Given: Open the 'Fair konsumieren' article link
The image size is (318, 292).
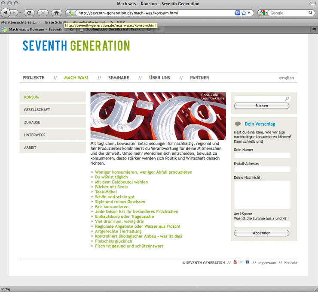Looking at the screenshot, I should (112, 207).
